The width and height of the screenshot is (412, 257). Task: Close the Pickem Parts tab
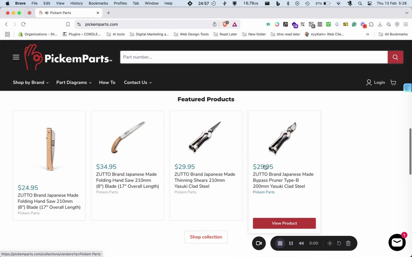[98, 13]
